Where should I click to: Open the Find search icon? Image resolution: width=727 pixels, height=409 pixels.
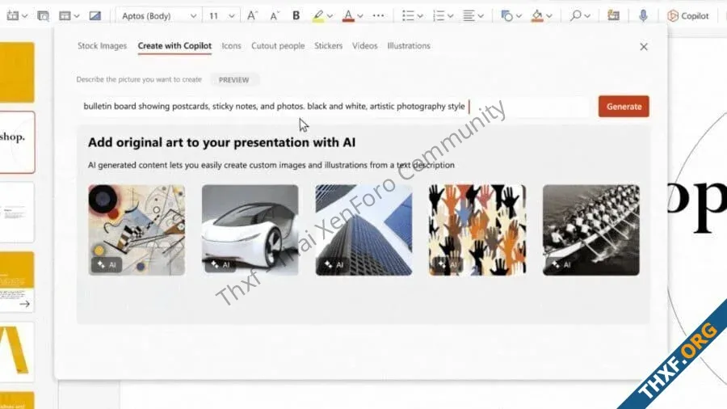point(575,16)
